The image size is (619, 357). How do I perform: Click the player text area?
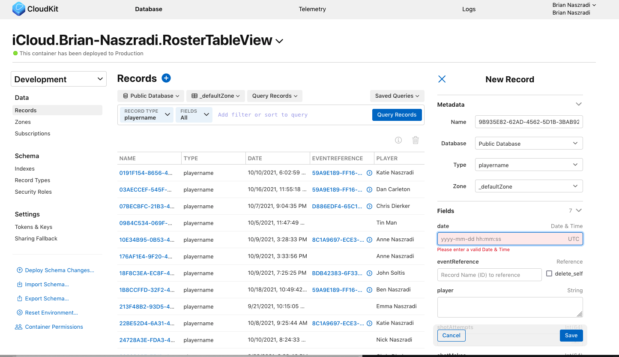(510, 307)
